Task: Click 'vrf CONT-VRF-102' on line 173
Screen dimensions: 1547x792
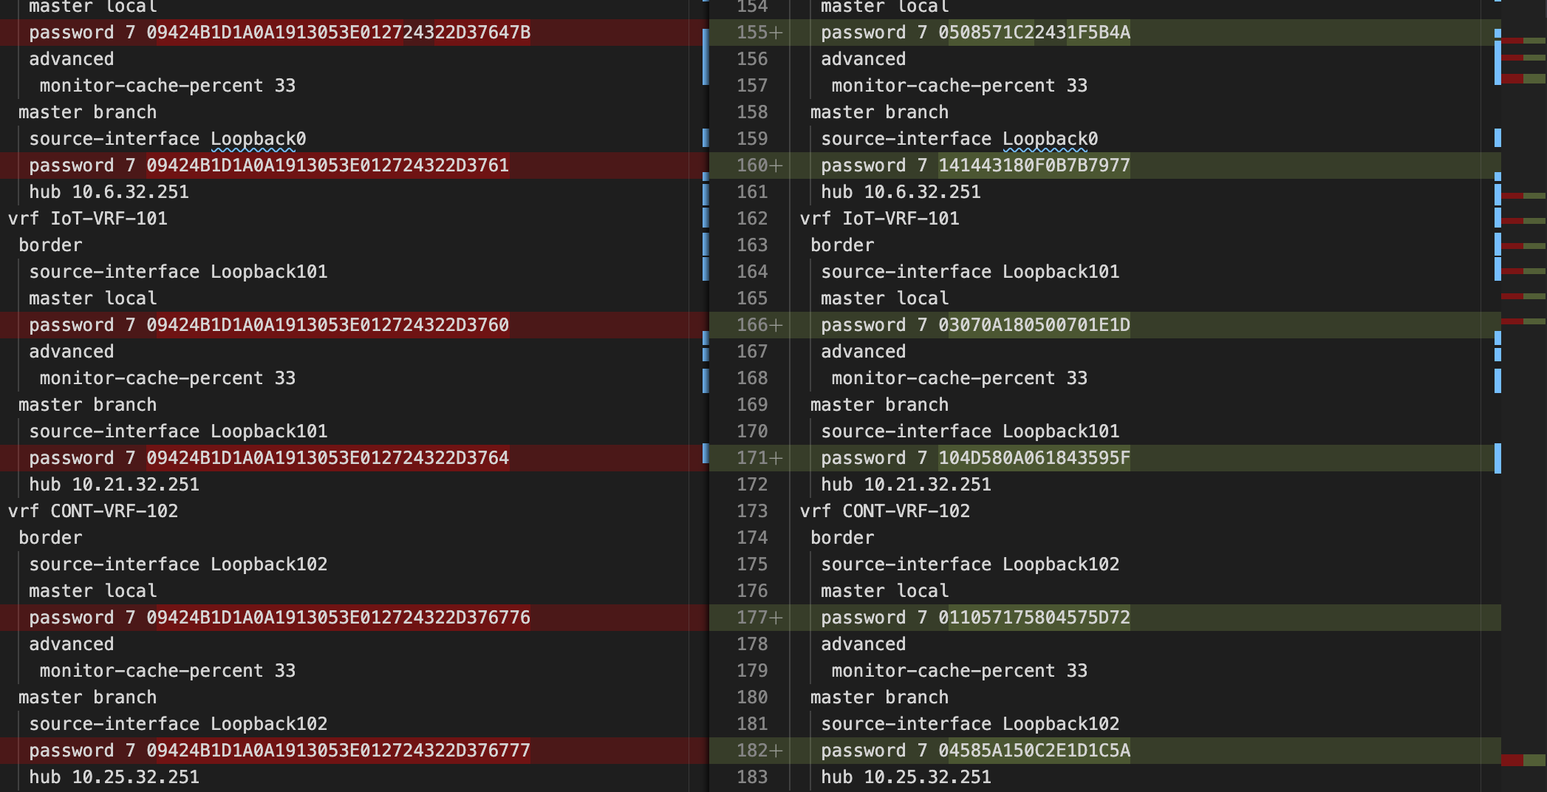Action: [884, 511]
